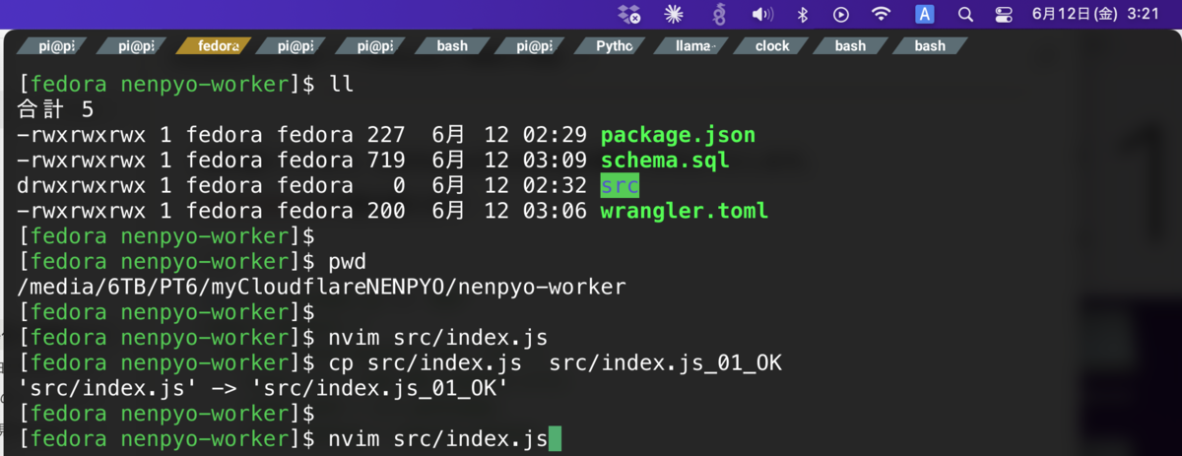Open the date and time clock
The width and height of the screenshot is (1182, 456).
coord(1095,15)
